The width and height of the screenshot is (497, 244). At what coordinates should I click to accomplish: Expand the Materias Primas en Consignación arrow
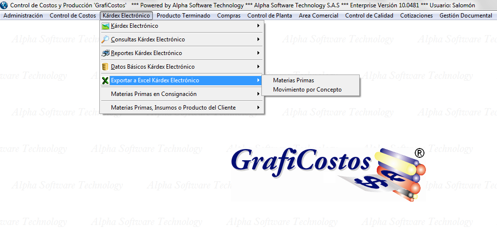(258, 94)
